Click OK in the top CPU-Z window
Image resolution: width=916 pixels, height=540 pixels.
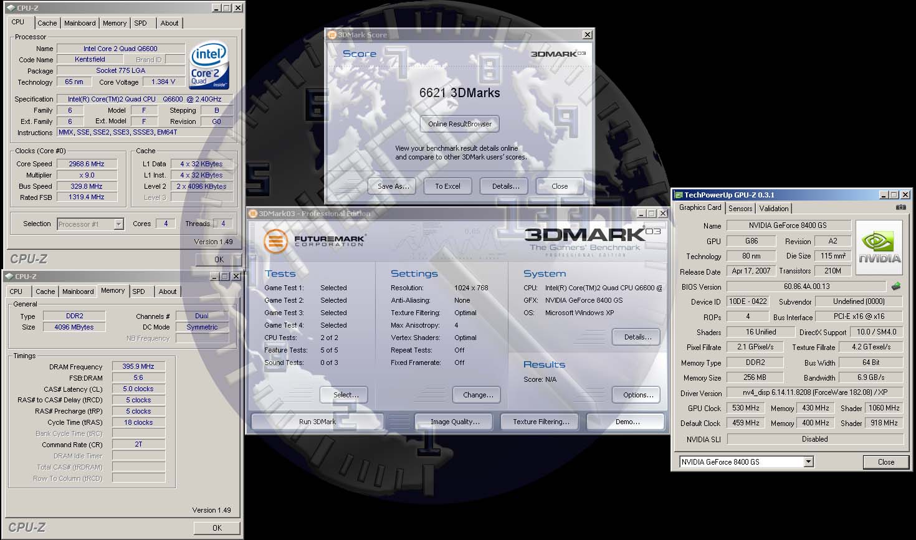pos(218,260)
